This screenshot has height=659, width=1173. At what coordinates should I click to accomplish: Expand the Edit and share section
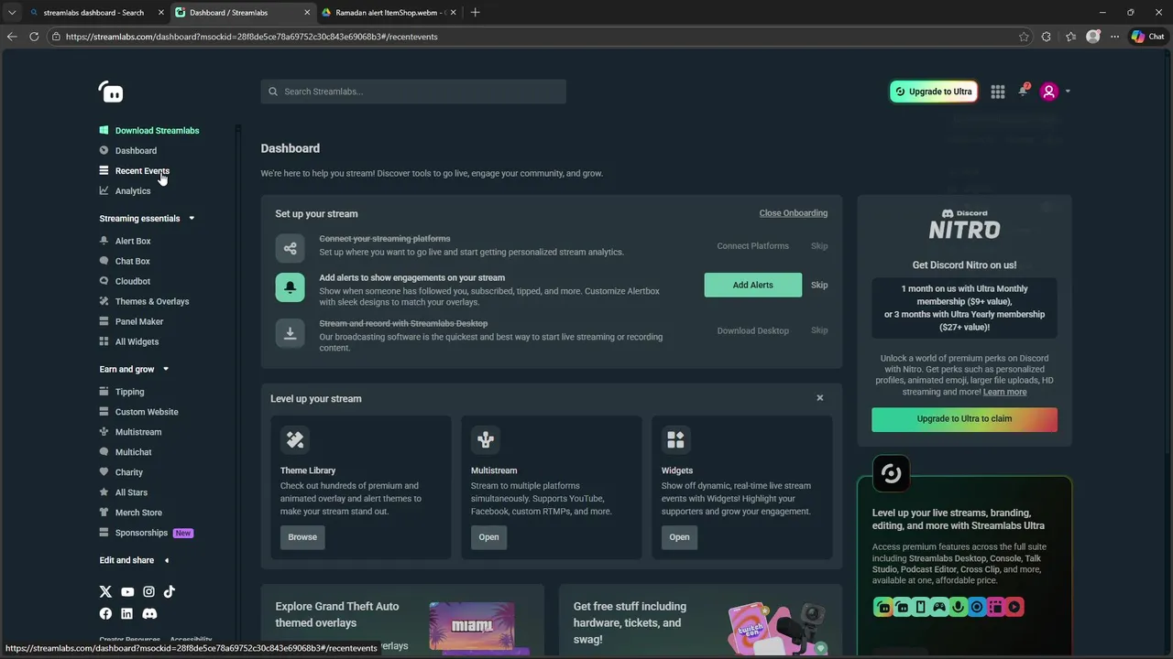pyautogui.click(x=166, y=560)
